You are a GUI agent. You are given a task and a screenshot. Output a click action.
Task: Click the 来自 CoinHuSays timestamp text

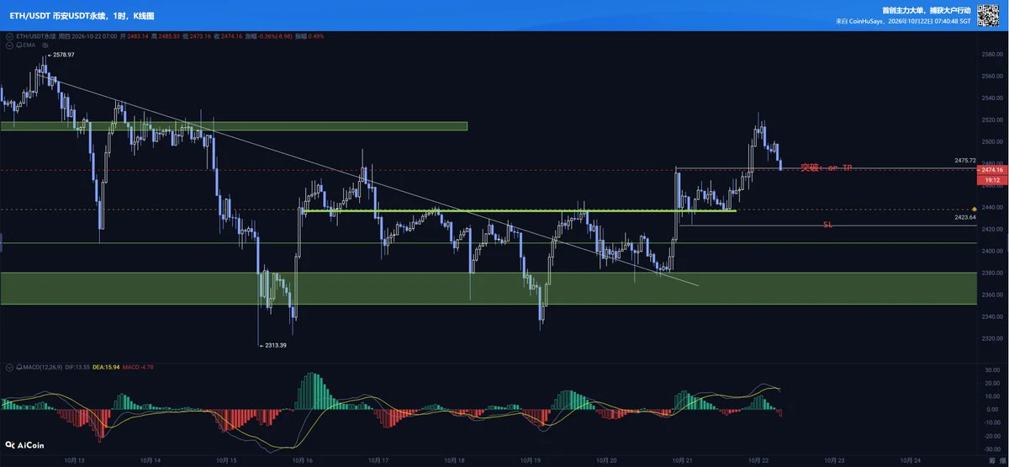903,21
